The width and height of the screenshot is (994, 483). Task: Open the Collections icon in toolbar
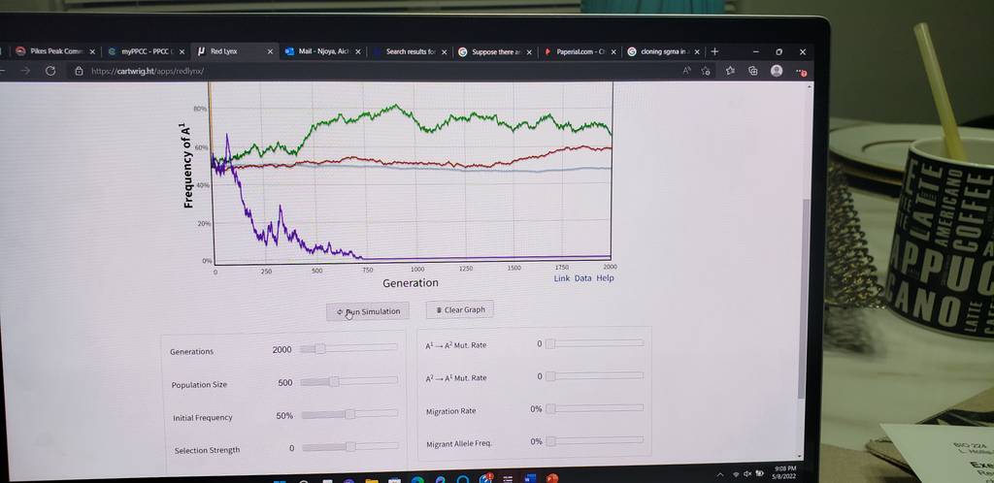tap(753, 71)
